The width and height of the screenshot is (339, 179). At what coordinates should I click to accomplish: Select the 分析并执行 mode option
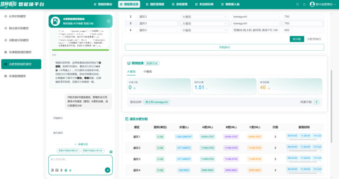point(314,39)
